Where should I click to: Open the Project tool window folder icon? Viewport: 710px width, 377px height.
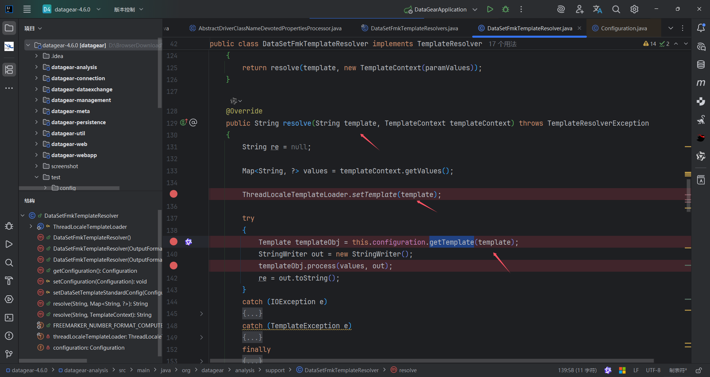point(9,28)
